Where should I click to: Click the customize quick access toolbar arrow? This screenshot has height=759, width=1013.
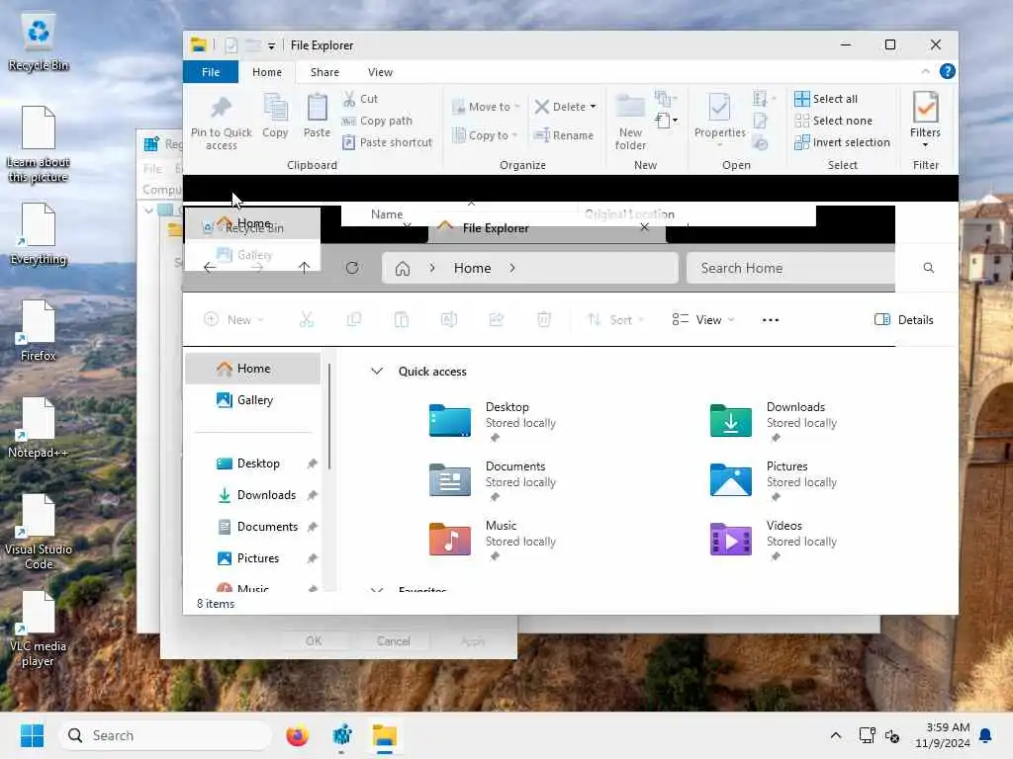pos(271,45)
